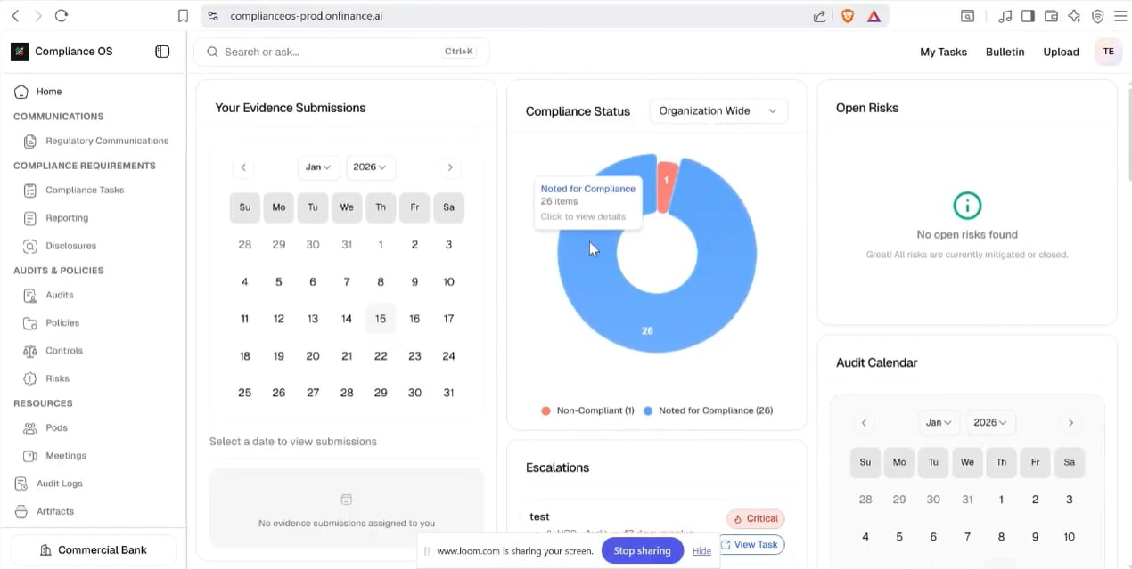Click the Controls scale icon in sidebar
The height and width of the screenshot is (569, 1132).
30,351
